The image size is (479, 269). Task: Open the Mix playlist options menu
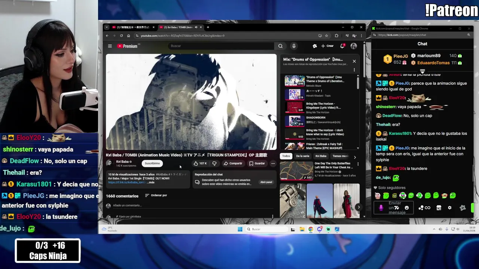coord(354,70)
